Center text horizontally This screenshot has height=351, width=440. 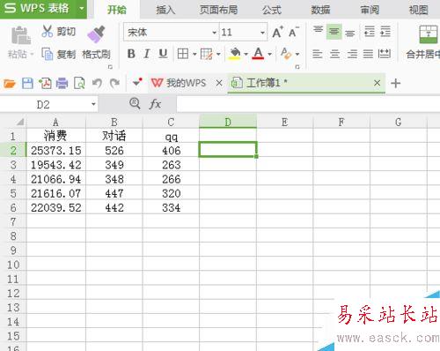pos(334,54)
